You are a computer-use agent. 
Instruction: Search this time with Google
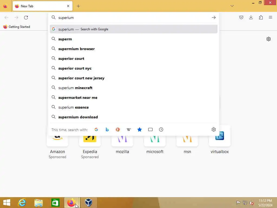tap(96, 129)
